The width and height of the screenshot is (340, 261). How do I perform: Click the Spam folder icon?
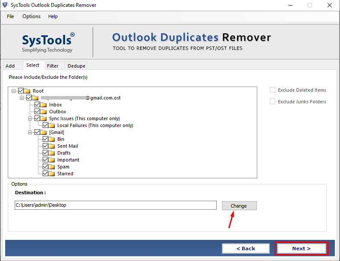[52, 167]
